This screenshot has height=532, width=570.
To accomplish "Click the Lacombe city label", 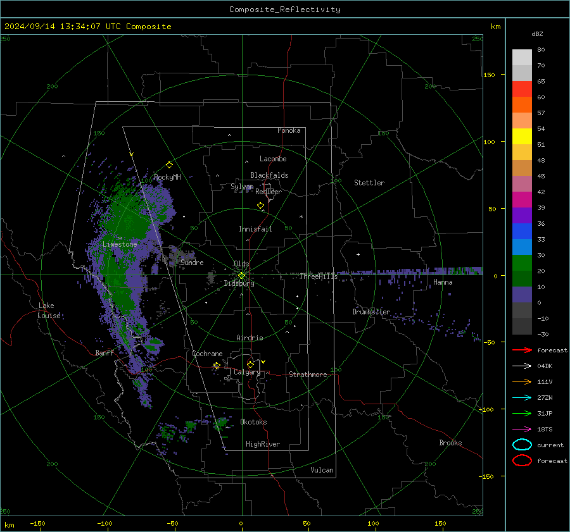I will pyautogui.click(x=273, y=159).
